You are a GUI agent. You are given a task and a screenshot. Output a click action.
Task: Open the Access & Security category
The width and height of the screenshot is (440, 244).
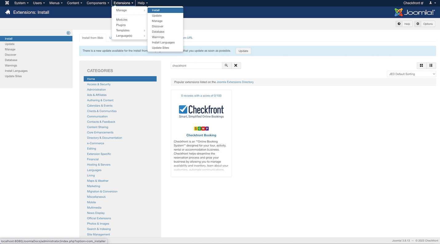pos(99,84)
